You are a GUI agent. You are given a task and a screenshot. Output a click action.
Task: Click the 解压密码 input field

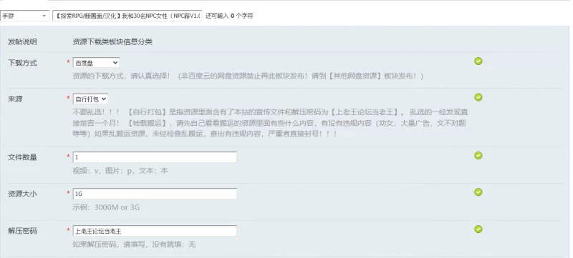coord(155,231)
